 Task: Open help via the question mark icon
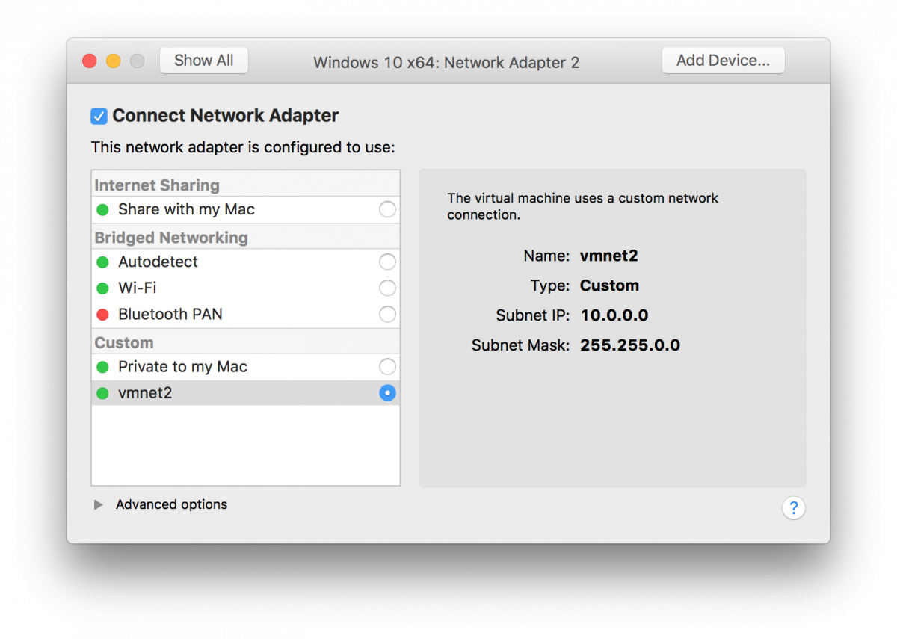tap(793, 507)
